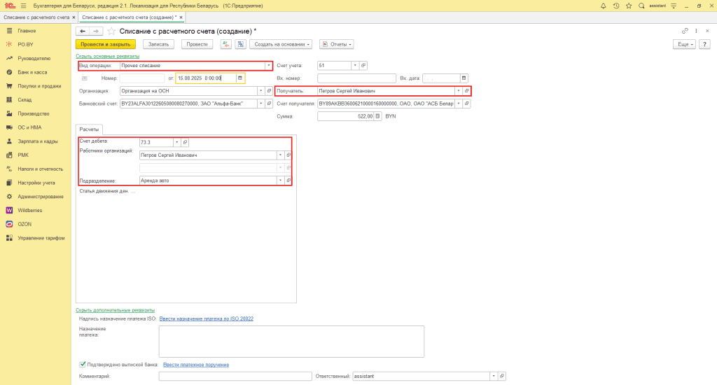Screen dimensions: 717x385
Task: Click the get-link chain icon
Action: 685,31
